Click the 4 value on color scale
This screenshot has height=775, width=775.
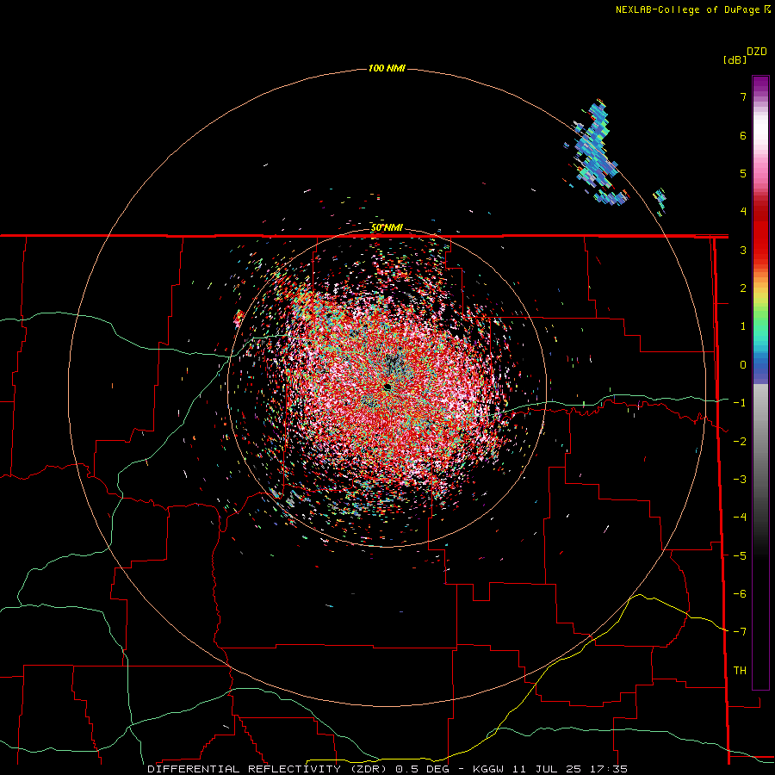[743, 212]
